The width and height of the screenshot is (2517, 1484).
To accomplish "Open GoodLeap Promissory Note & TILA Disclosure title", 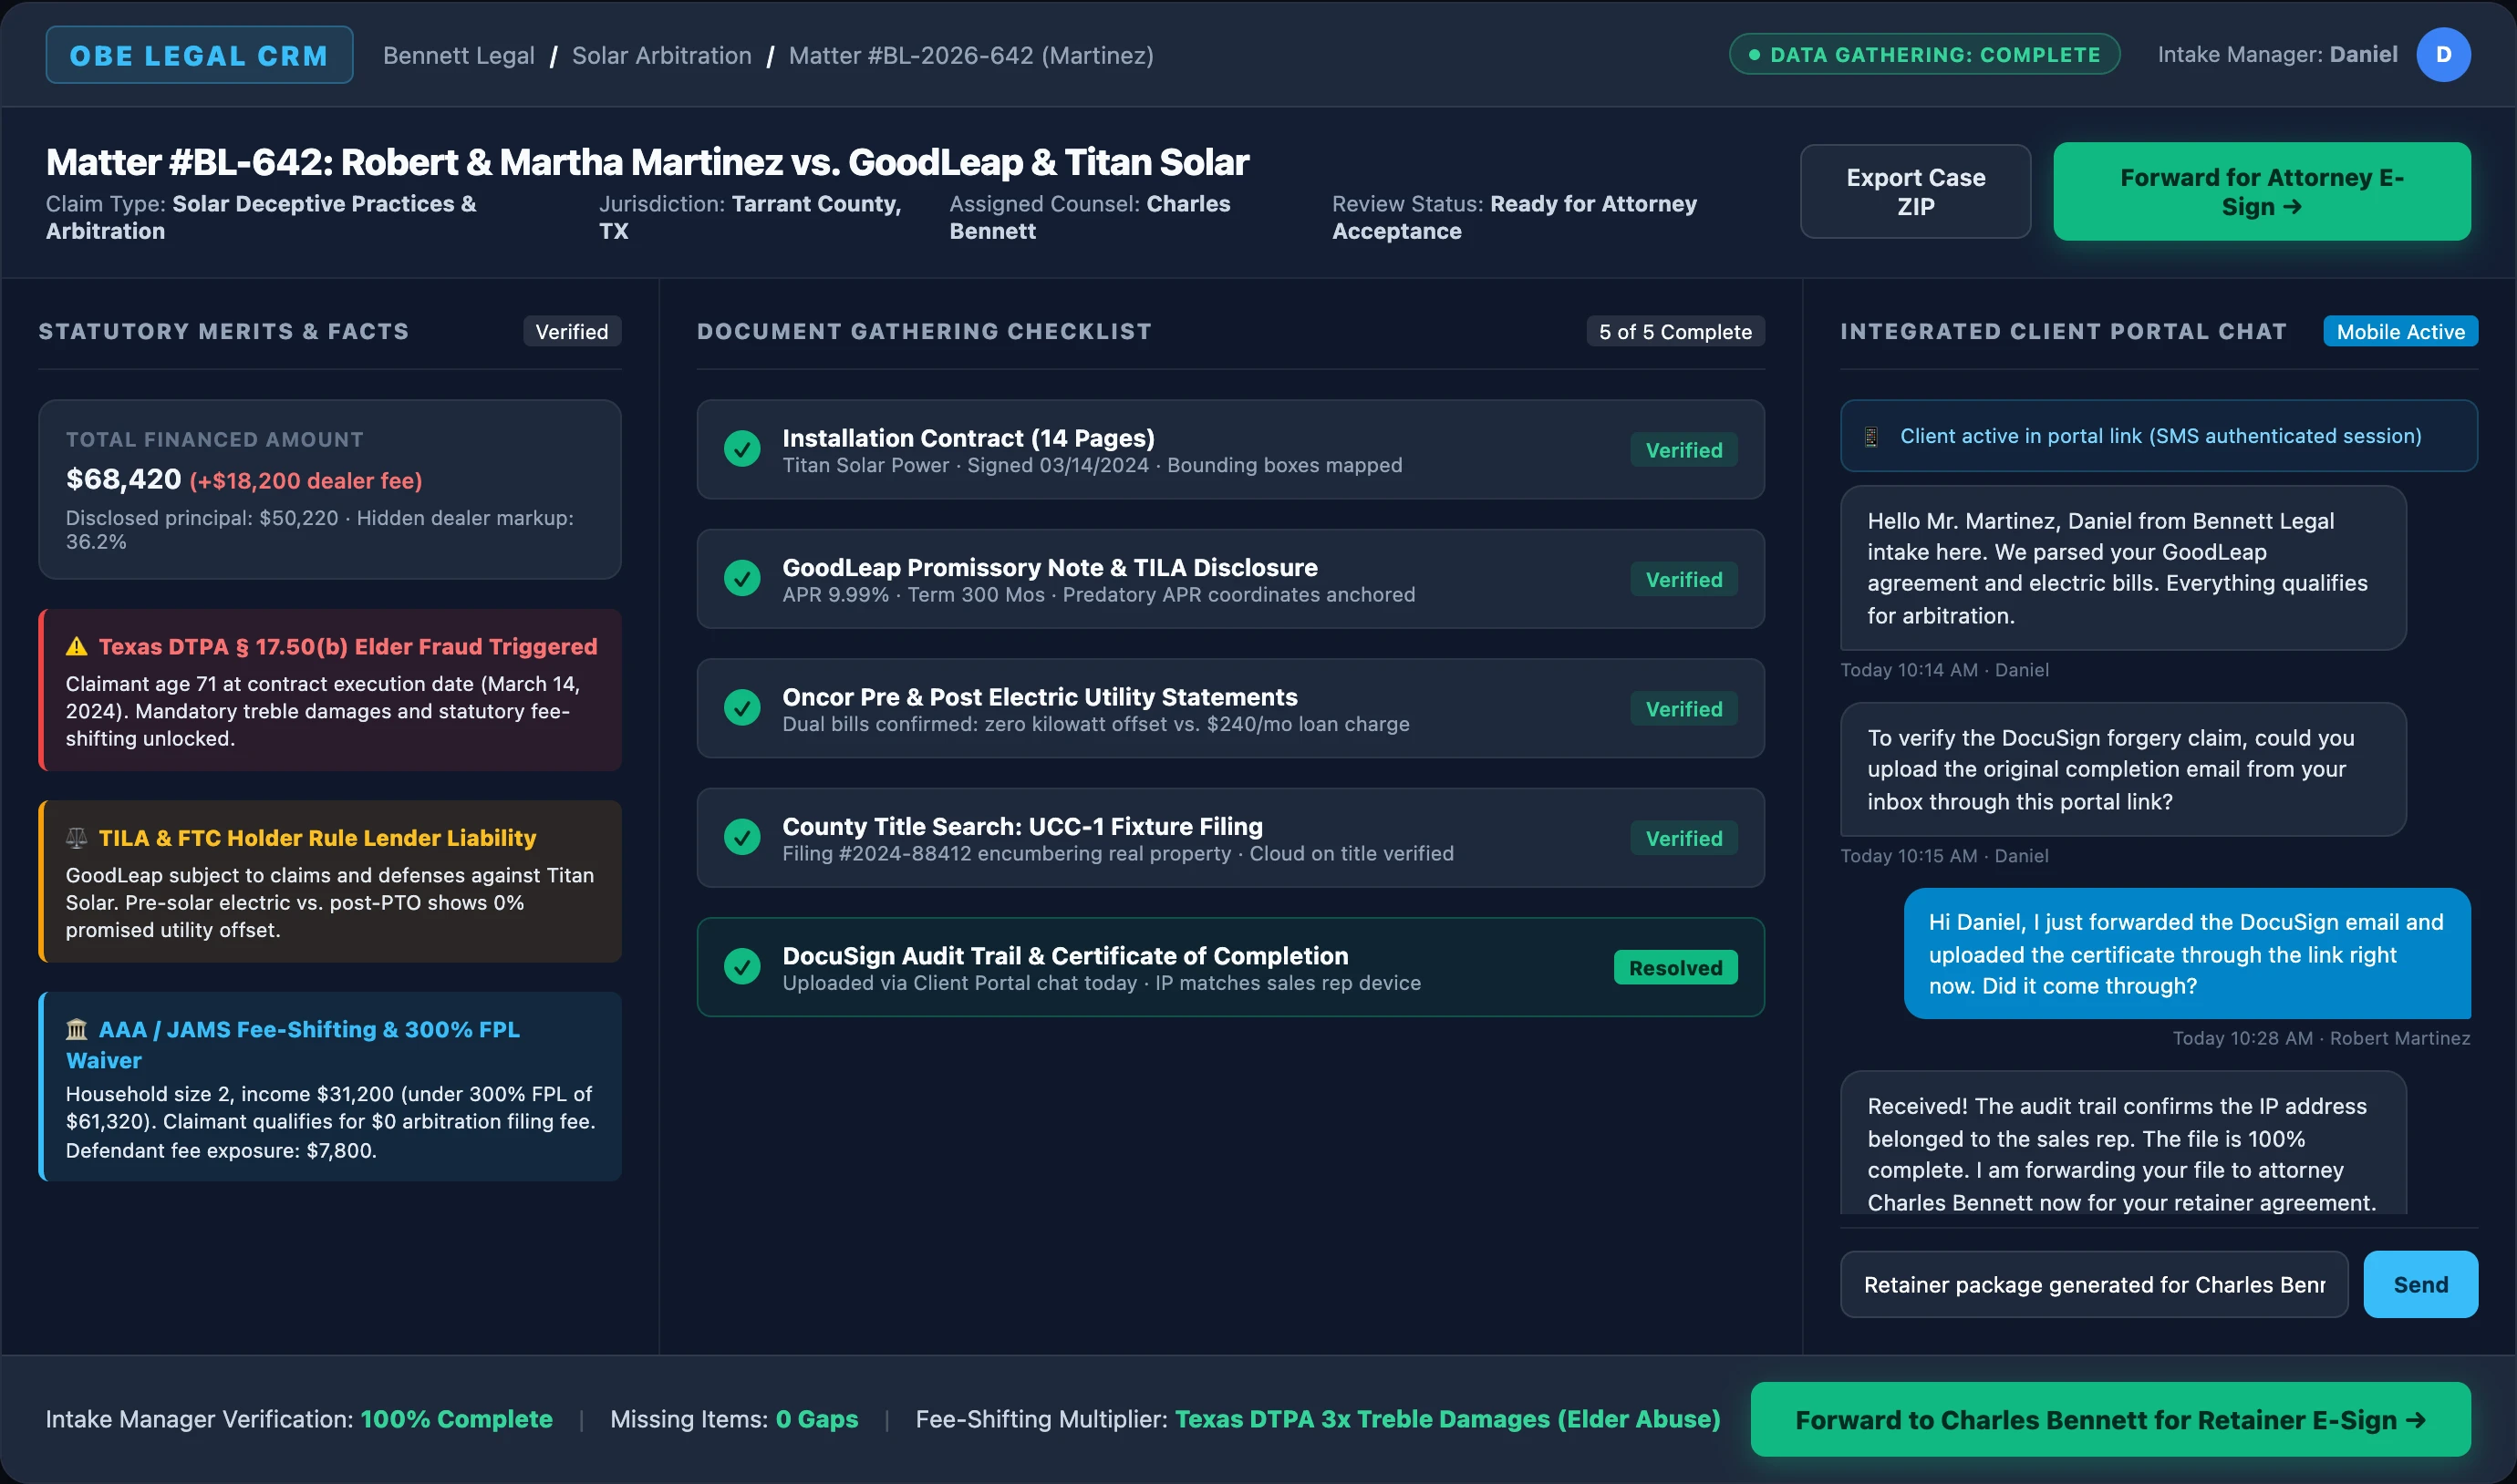I will 1050,567.
